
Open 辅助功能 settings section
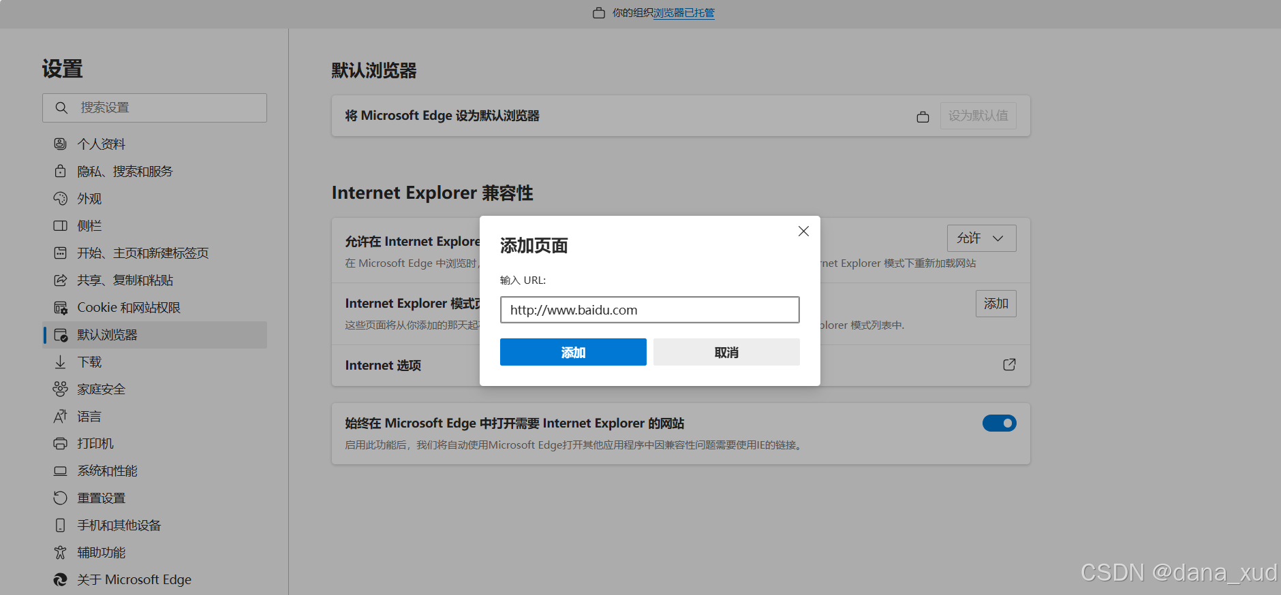tap(155, 552)
